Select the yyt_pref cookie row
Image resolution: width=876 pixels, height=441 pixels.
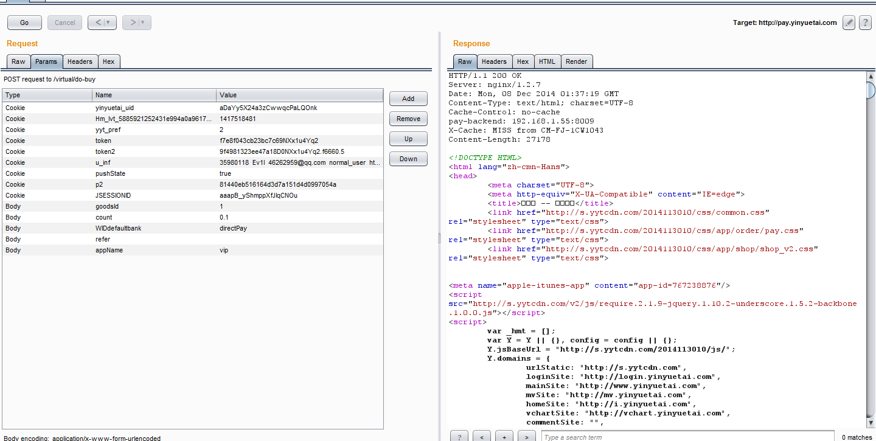(193, 130)
